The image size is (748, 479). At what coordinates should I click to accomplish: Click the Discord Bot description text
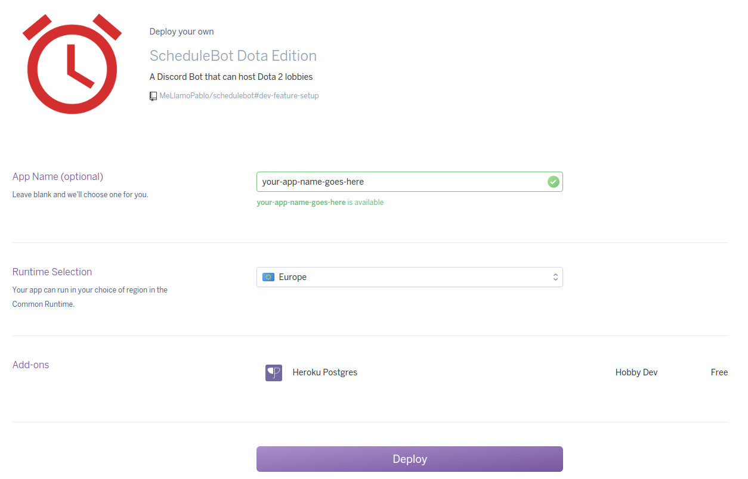(231, 77)
